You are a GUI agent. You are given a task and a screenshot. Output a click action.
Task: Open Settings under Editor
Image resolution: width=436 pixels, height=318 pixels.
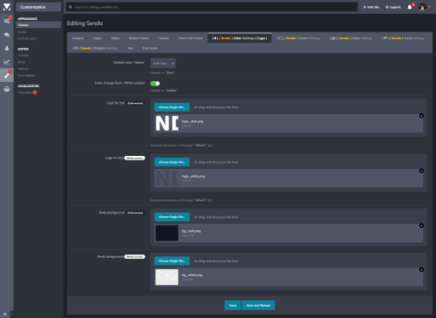click(x=24, y=69)
